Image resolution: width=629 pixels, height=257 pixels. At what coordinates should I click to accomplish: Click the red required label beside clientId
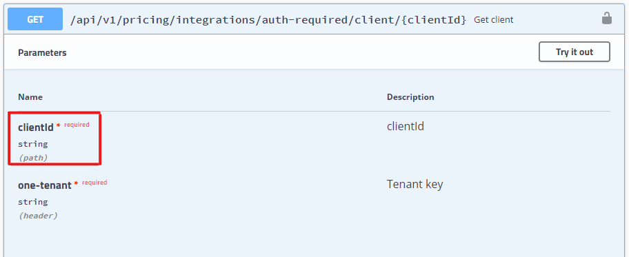click(x=77, y=125)
